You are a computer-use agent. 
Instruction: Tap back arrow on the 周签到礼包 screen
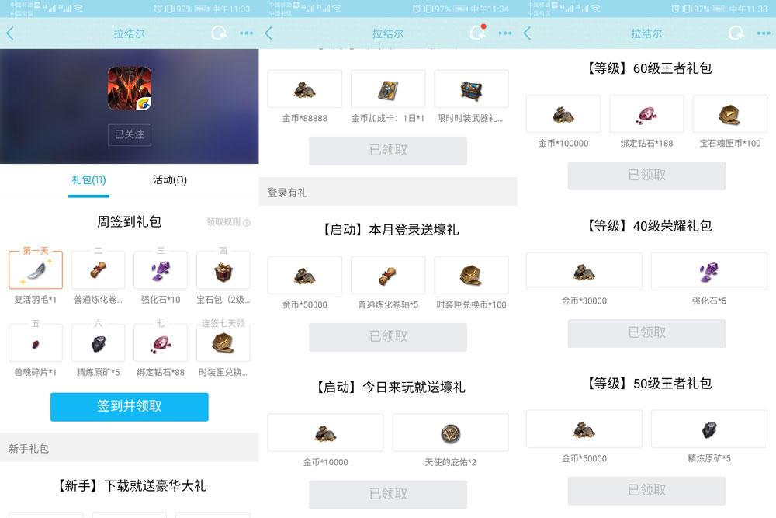[x=10, y=33]
